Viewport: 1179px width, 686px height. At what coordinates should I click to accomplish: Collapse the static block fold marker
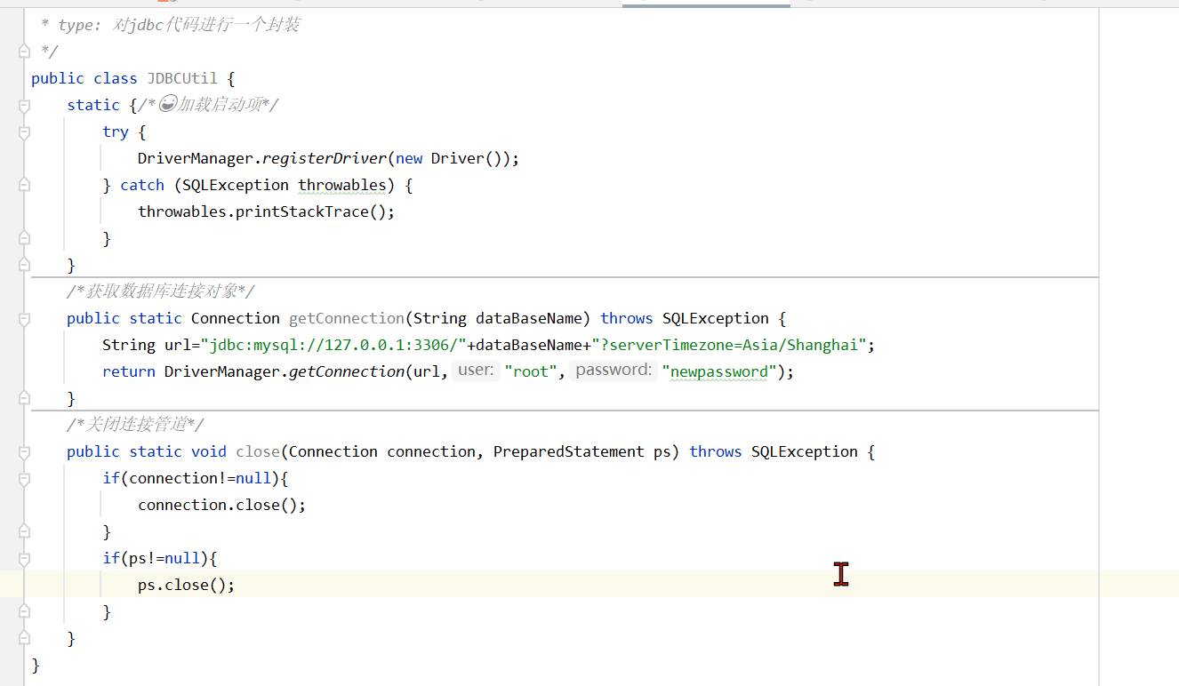(x=24, y=106)
